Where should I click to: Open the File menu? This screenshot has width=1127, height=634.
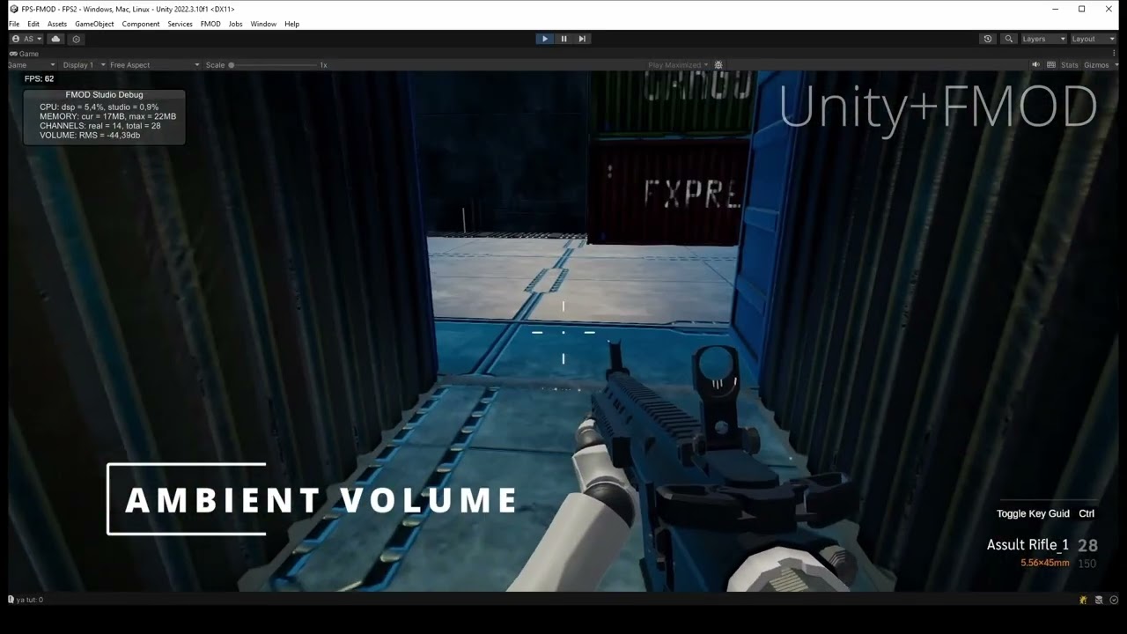[x=14, y=24]
